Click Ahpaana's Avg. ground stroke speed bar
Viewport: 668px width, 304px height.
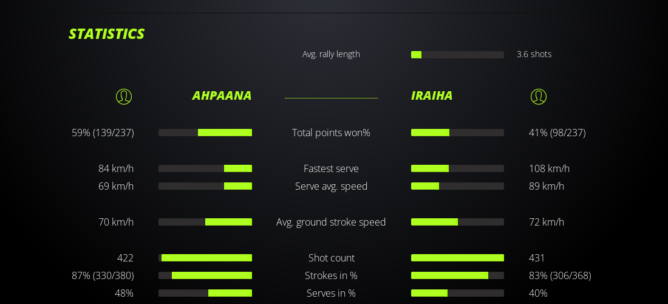tap(205, 222)
